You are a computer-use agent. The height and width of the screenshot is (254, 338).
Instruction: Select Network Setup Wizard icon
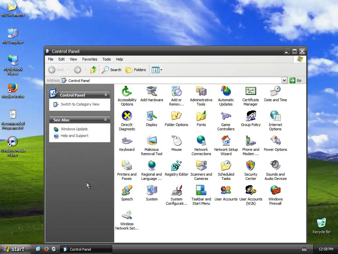pyautogui.click(x=226, y=146)
